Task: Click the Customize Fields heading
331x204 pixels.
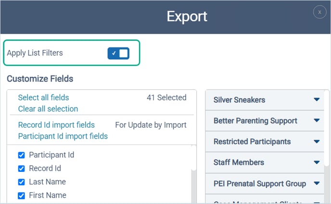Action: [x=40, y=79]
